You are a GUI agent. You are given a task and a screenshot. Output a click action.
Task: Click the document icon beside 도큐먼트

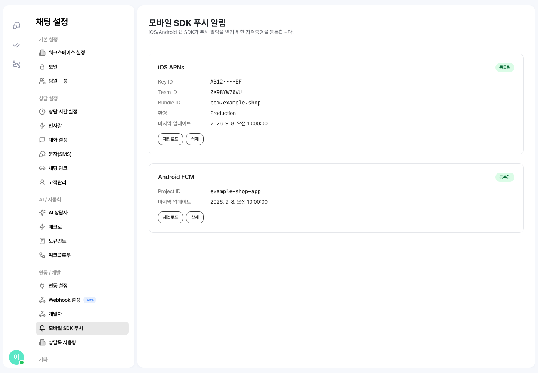42,241
